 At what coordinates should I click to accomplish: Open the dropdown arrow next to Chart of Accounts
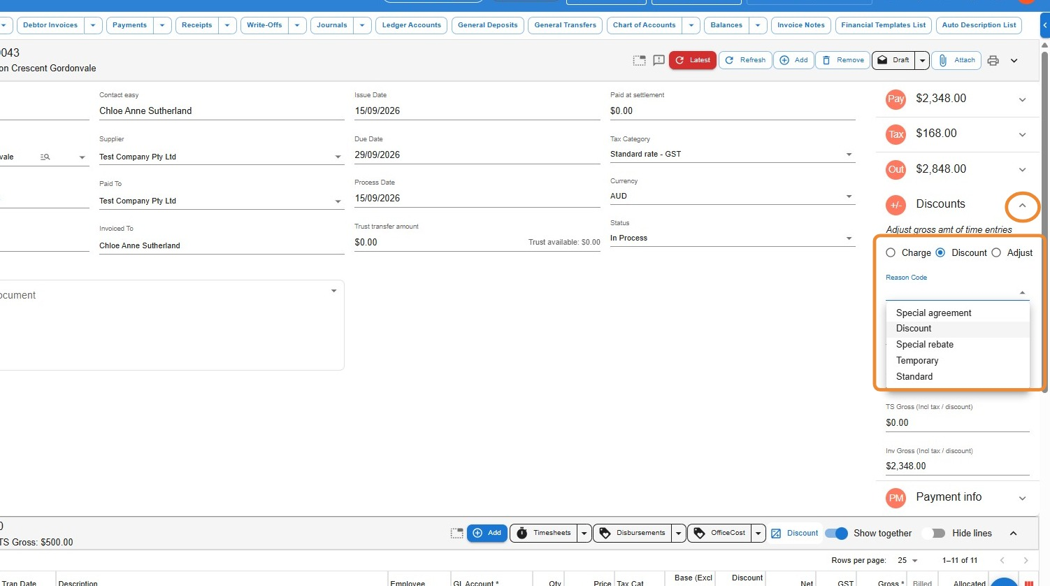coord(691,25)
